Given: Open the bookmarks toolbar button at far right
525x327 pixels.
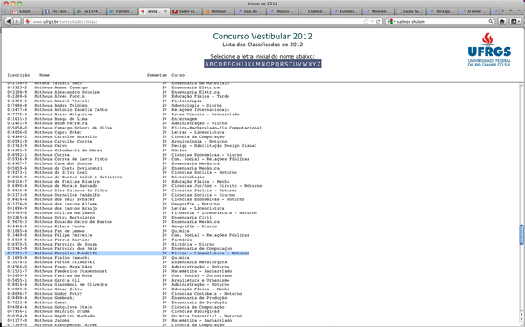Looking at the screenshot, I should 515,21.
